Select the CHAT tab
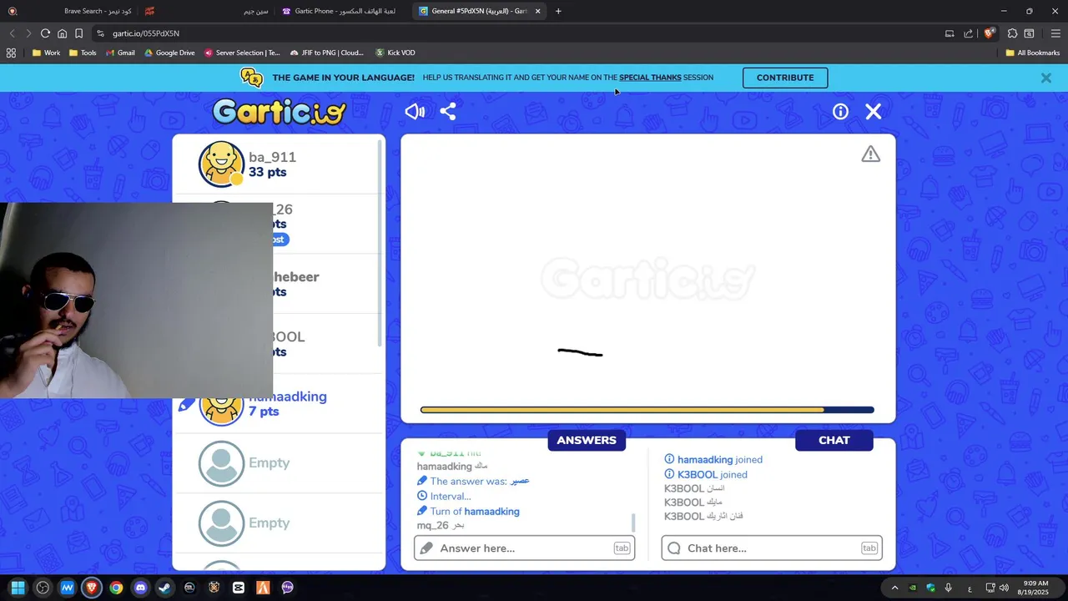This screenshot has height=601, width=1068. 834,440
